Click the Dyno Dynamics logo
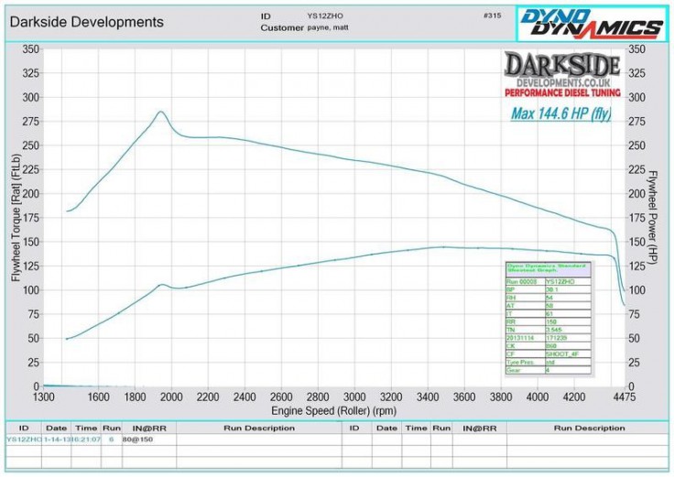Viewport: 674px width, 477px height. tap(590, 21)
